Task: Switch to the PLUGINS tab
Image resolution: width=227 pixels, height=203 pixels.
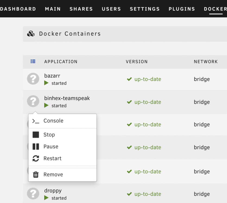Action: [182, 9]
